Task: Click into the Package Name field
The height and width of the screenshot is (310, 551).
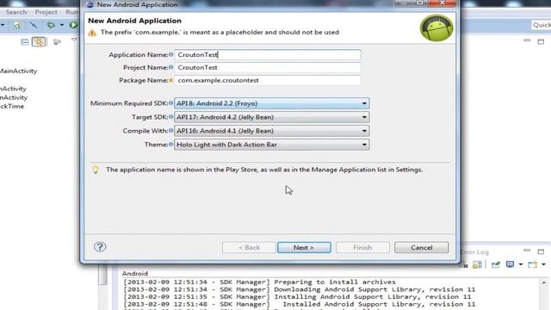Action: 268,80
